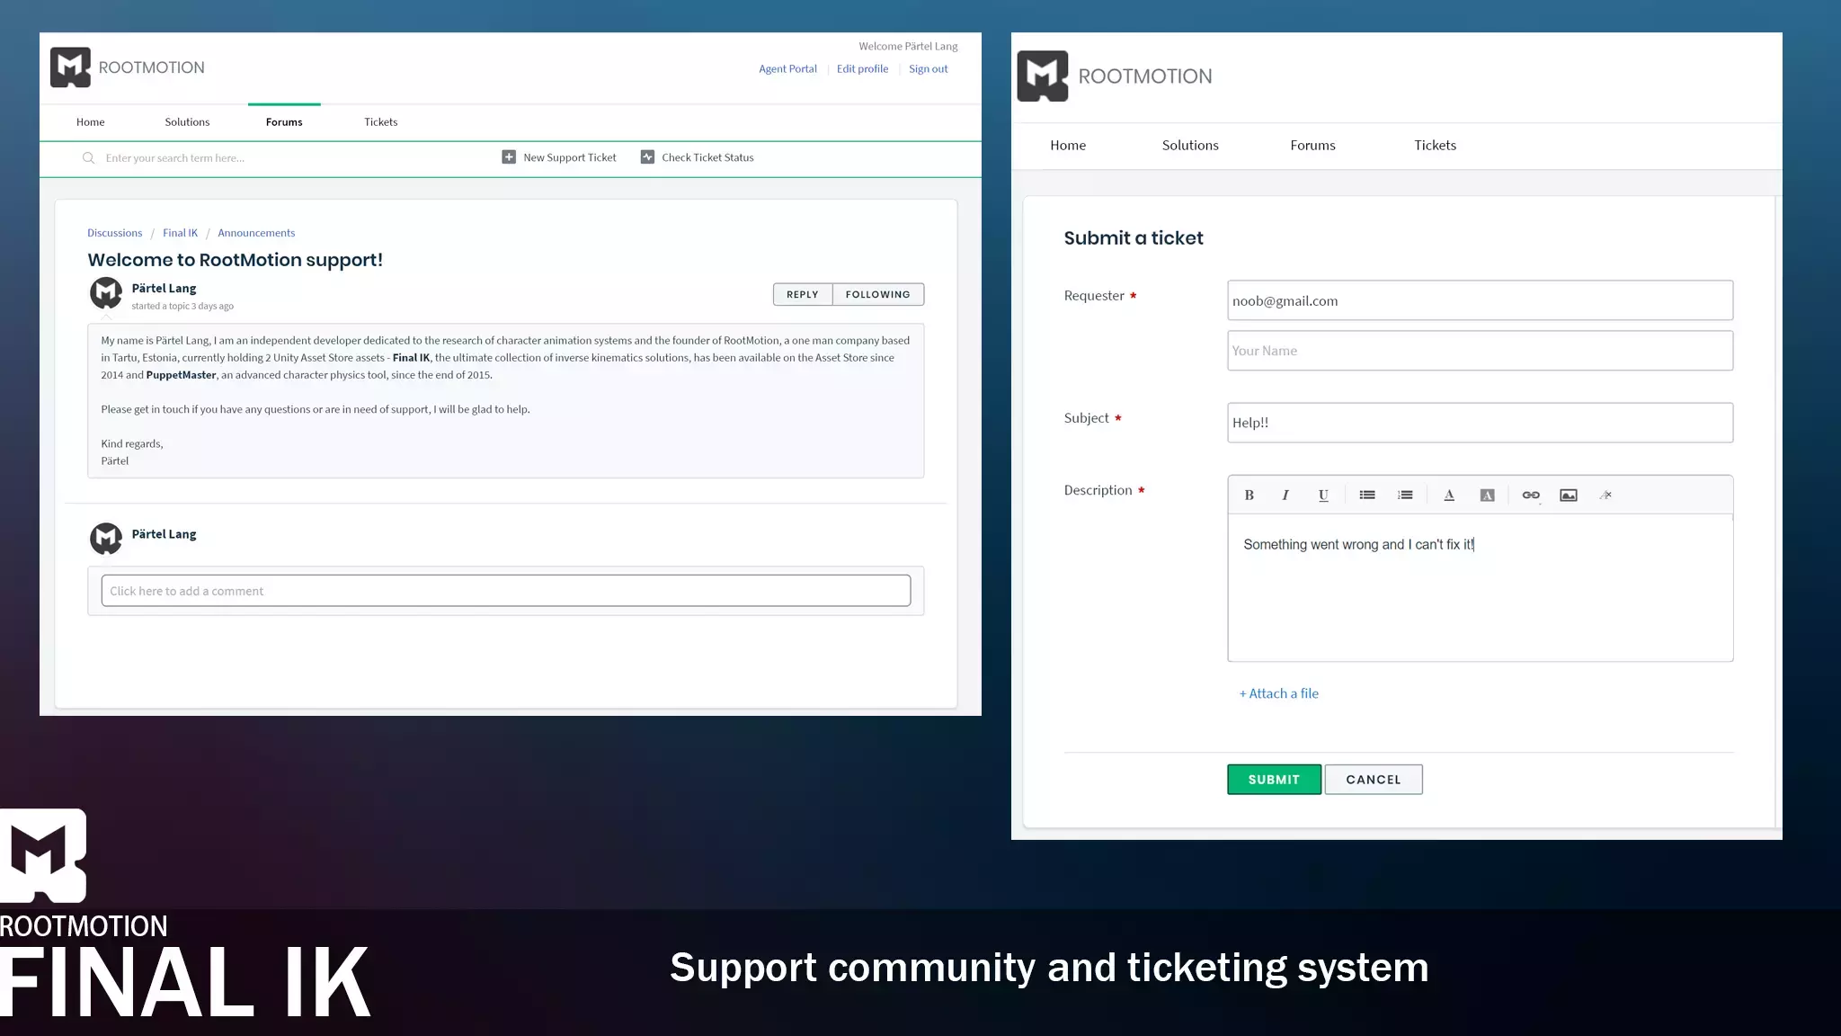The height and width of the screenshot is (1036, 1841).
Task: Toggle italic formatting in description editor
Action: tap(1285, 496)
